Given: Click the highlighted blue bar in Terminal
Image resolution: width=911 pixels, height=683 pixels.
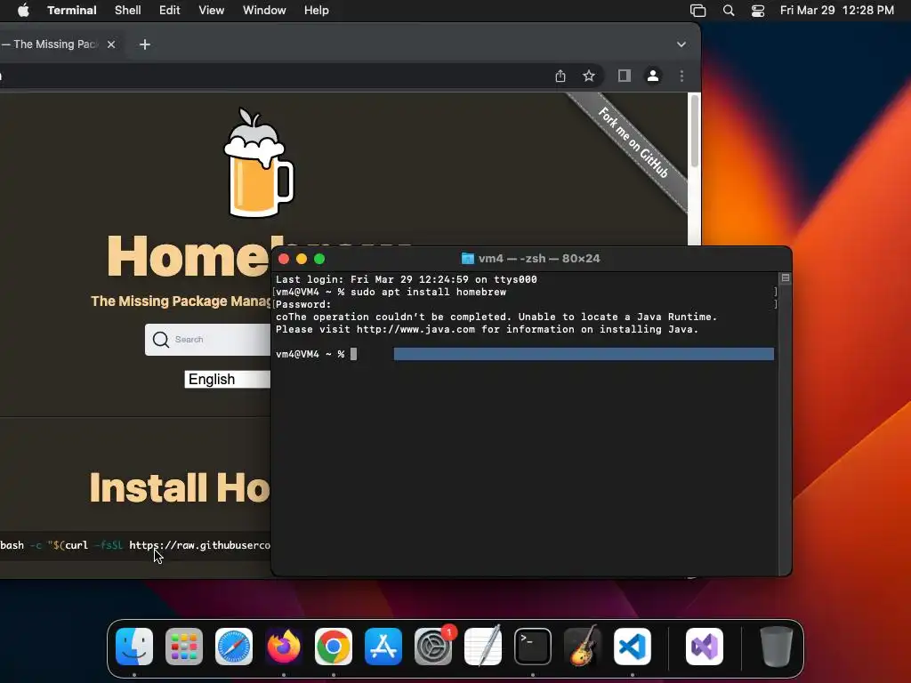Looking at the screenshot, I should click(x=584, y=354).
